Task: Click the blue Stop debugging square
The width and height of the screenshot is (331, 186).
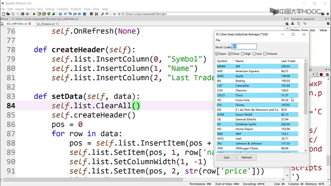Action: coord(84,14)
